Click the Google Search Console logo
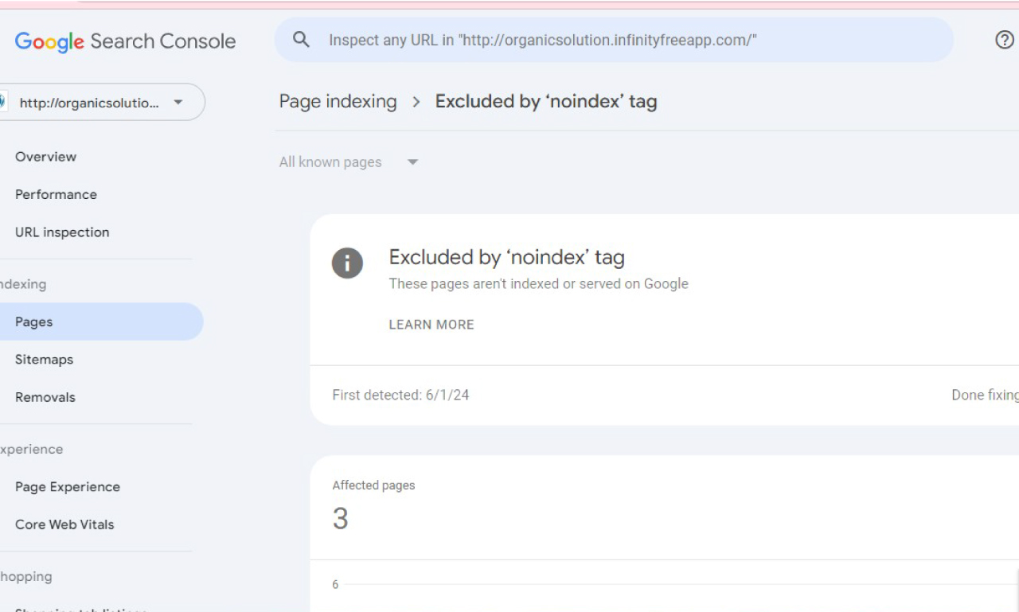The width and height of the screenshot is (1019, 612). (124, 41)
